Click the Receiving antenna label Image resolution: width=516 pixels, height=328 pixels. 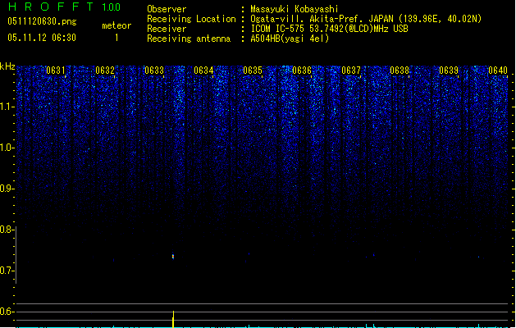coord(189,39)
